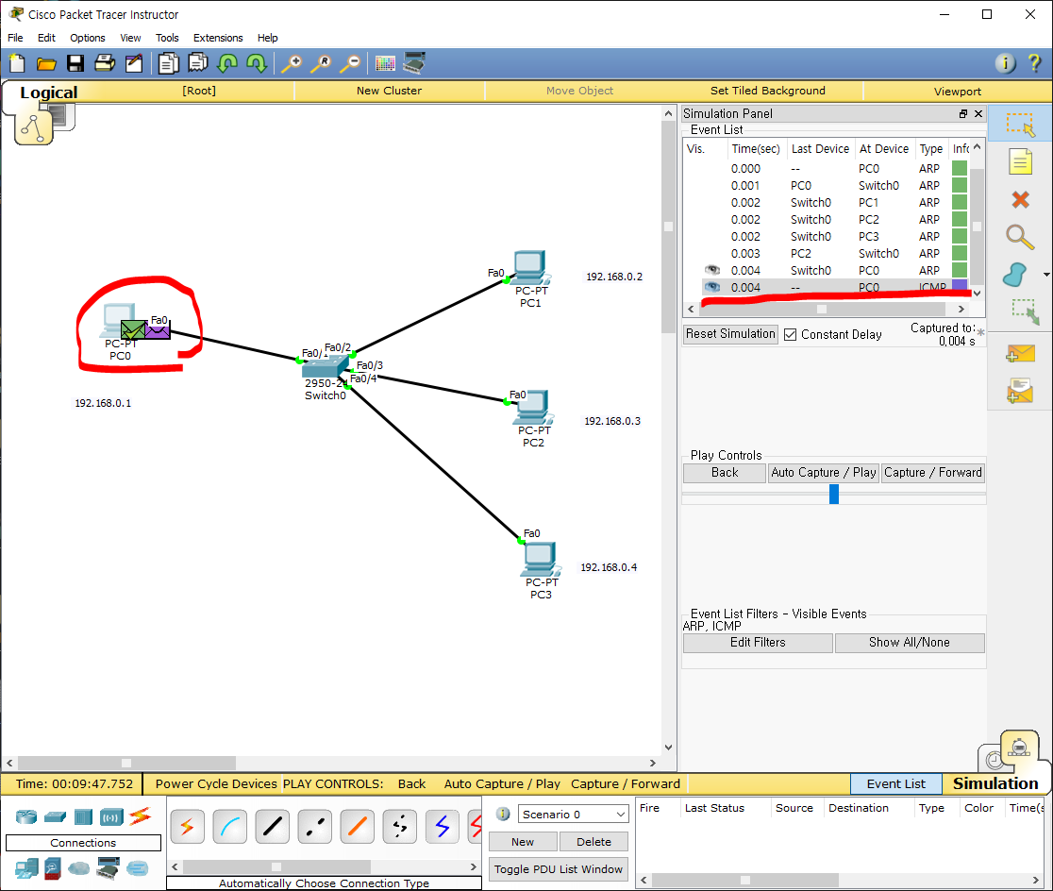The image size is (1053, 891).
Task: Pick the Select tool with dashed rectangle
Action: [1020, 125]
